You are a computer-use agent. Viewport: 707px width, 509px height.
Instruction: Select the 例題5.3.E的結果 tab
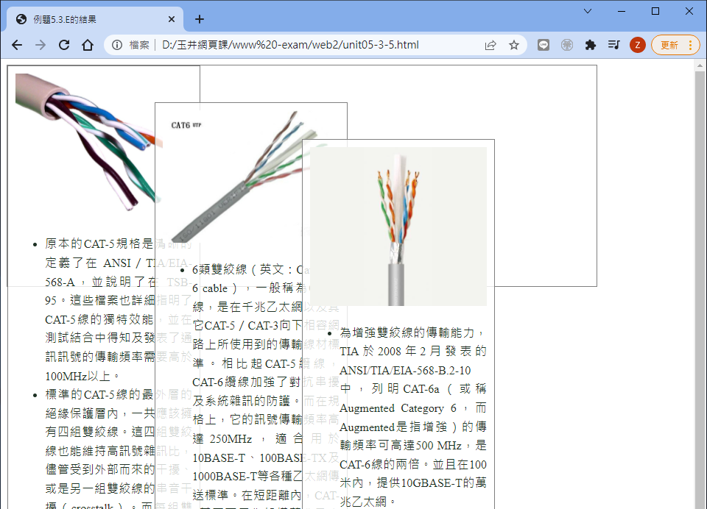[88, 19]
